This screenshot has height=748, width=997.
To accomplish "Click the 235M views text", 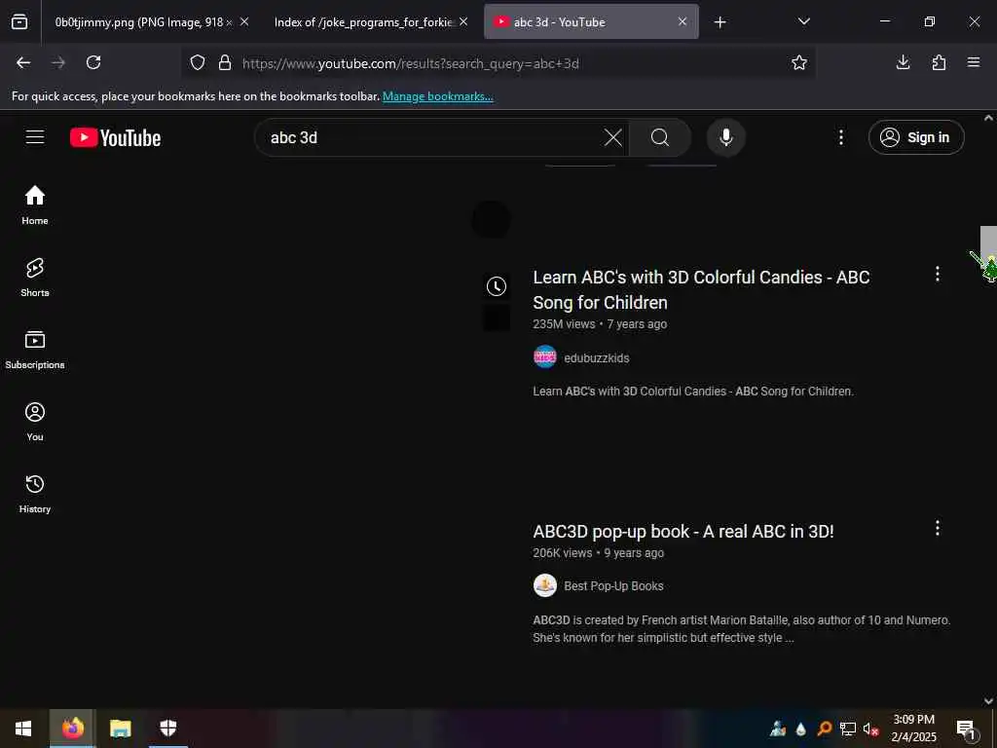I will coord(564,324).
